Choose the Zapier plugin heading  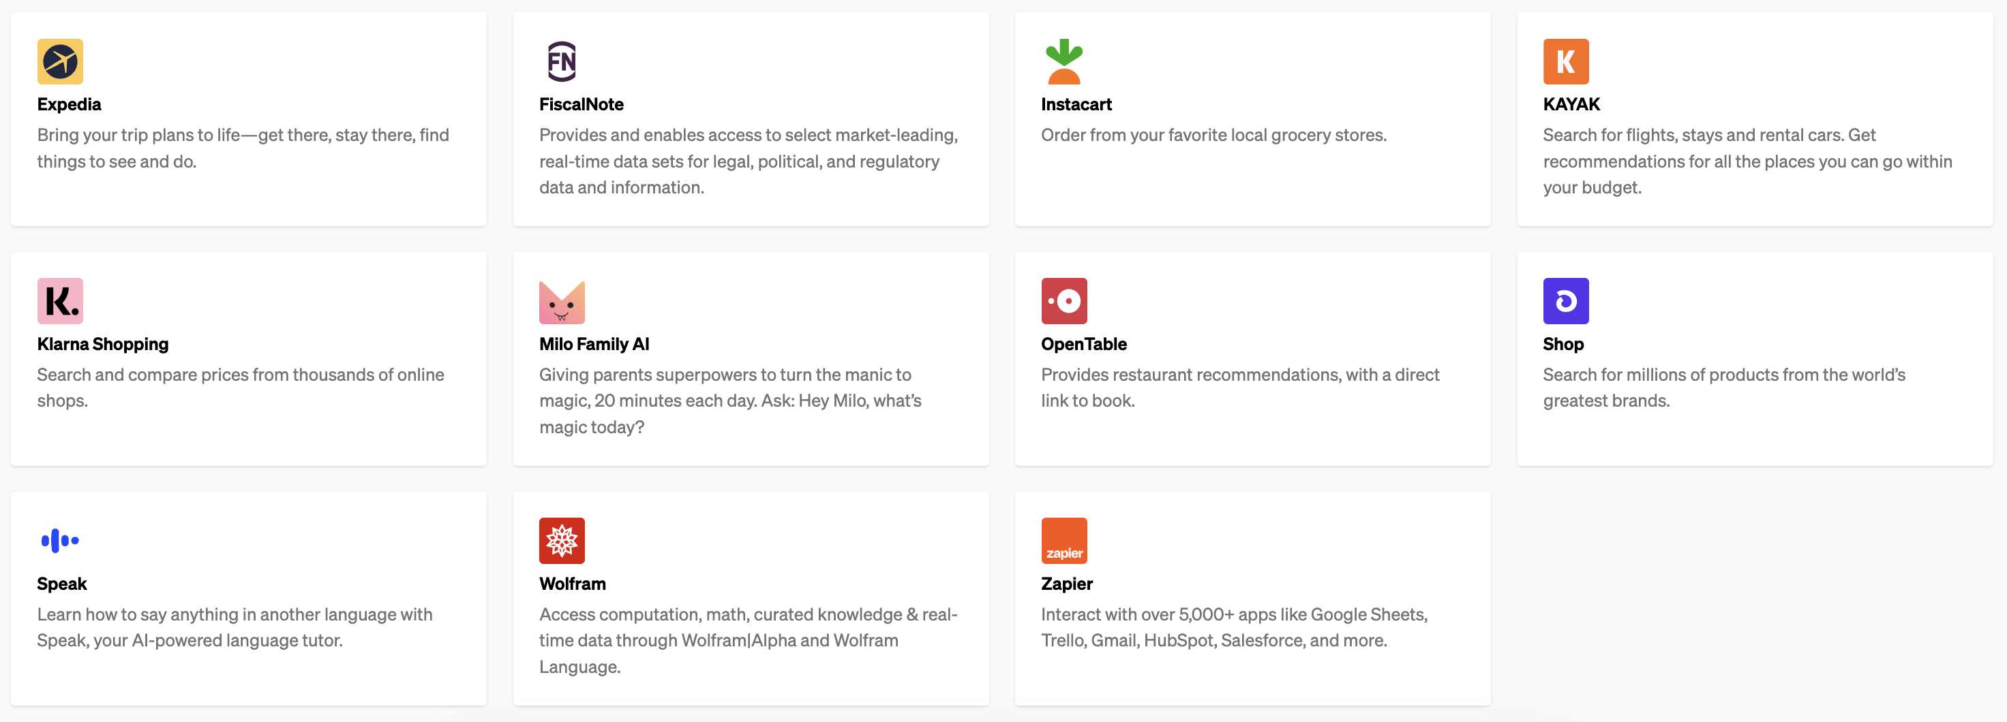[1067, 584]
